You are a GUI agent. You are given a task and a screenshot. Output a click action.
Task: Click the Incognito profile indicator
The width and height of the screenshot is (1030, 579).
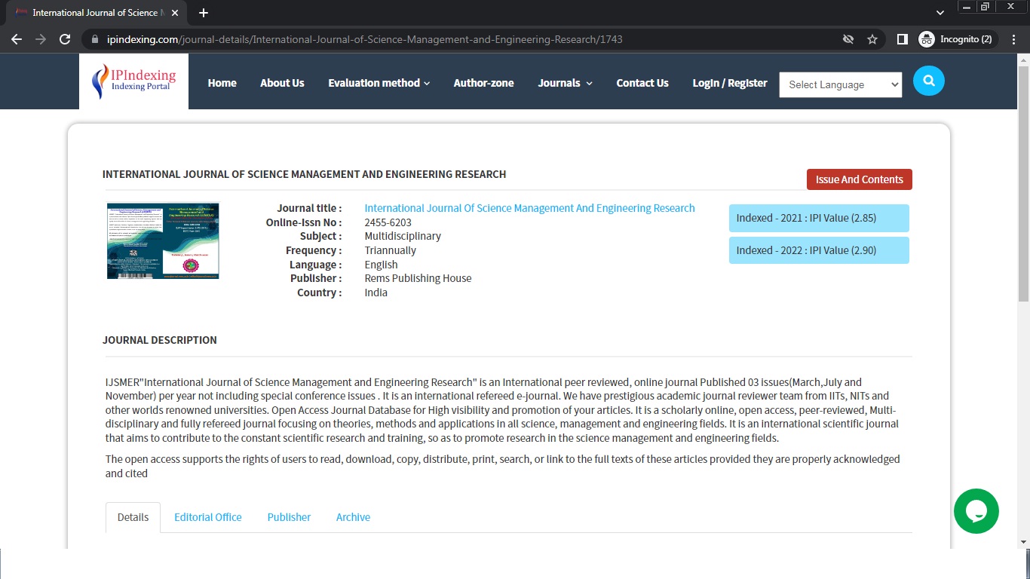[956, 39]
